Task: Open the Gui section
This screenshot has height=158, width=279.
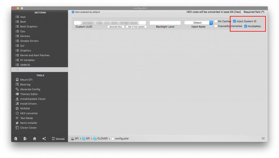Action: pos(22,46)
